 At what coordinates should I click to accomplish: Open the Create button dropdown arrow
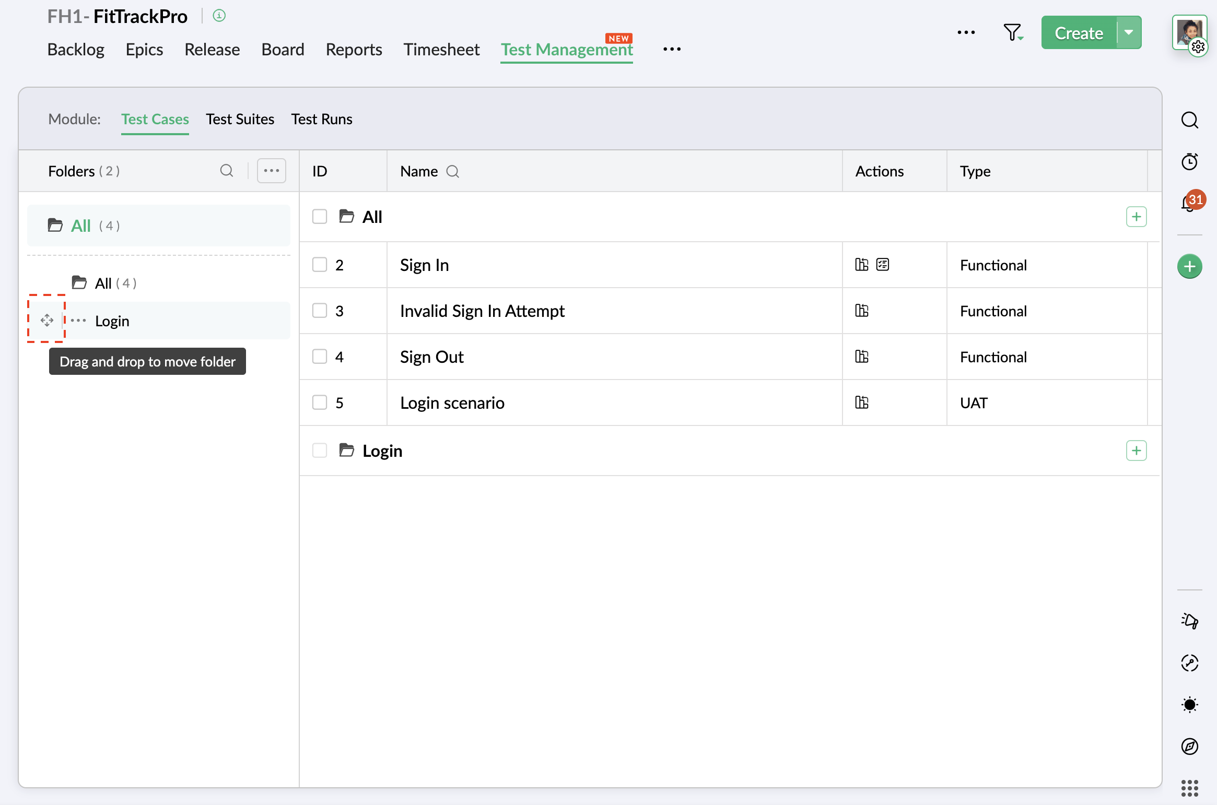click(x=1129, y=32)
